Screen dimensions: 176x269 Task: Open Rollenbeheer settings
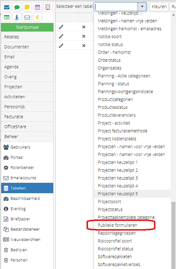click(x=27, y=168)
